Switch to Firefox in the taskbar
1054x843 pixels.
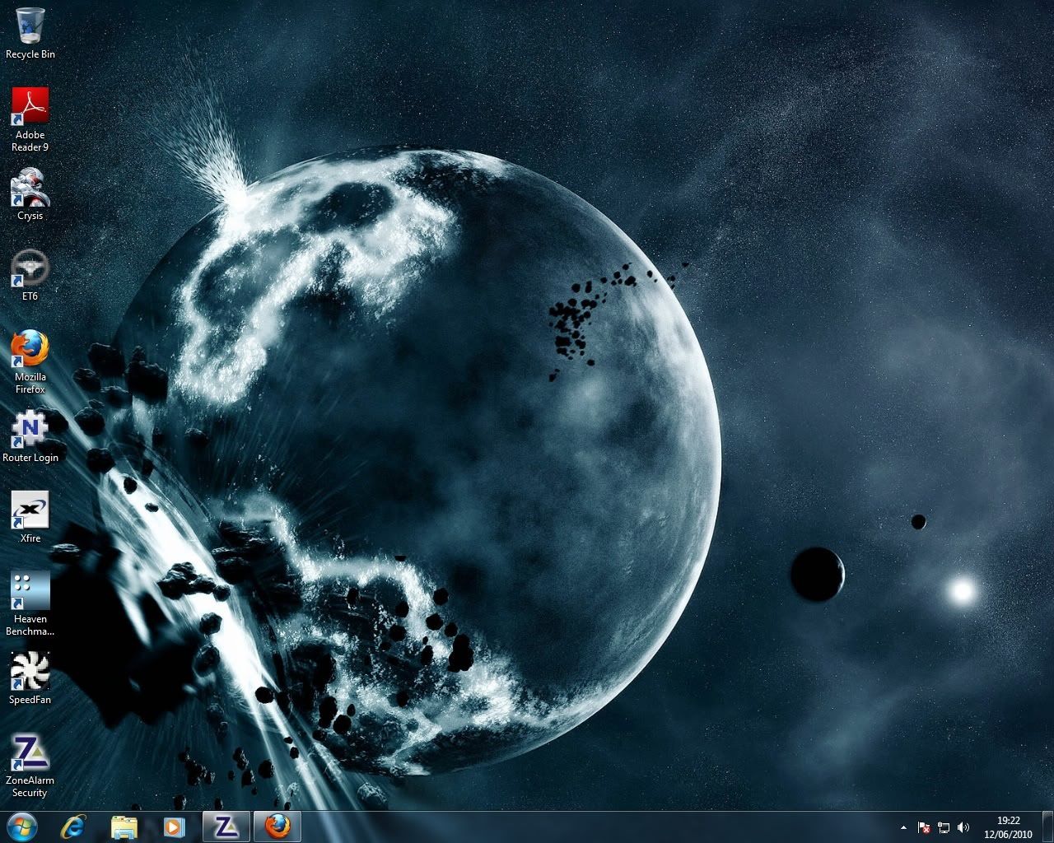coord(277,827)
